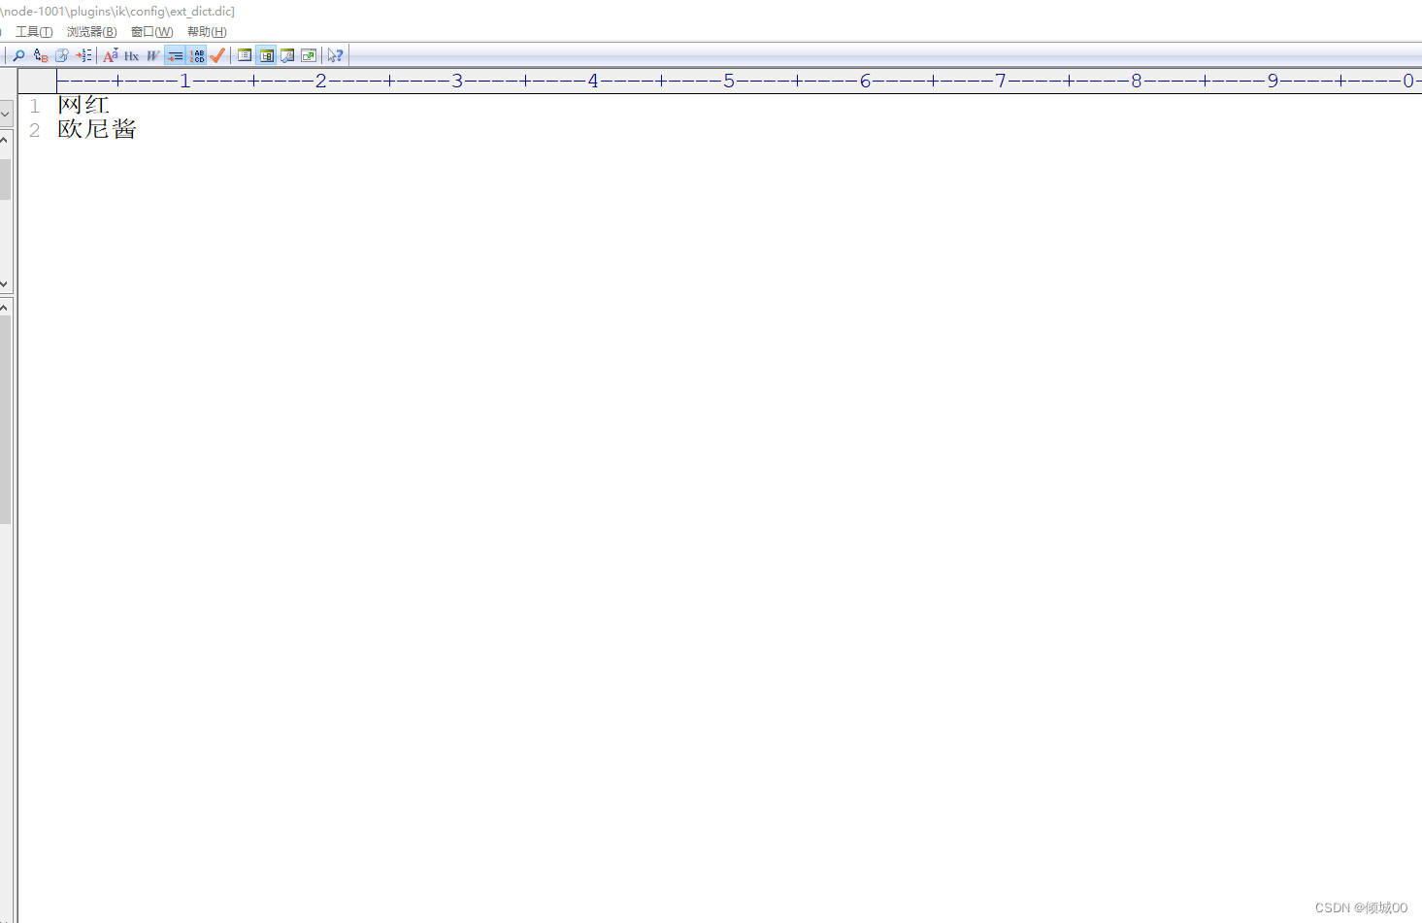
Task: Click the orange check mark spell icon
Action: [x=217, y=55]
